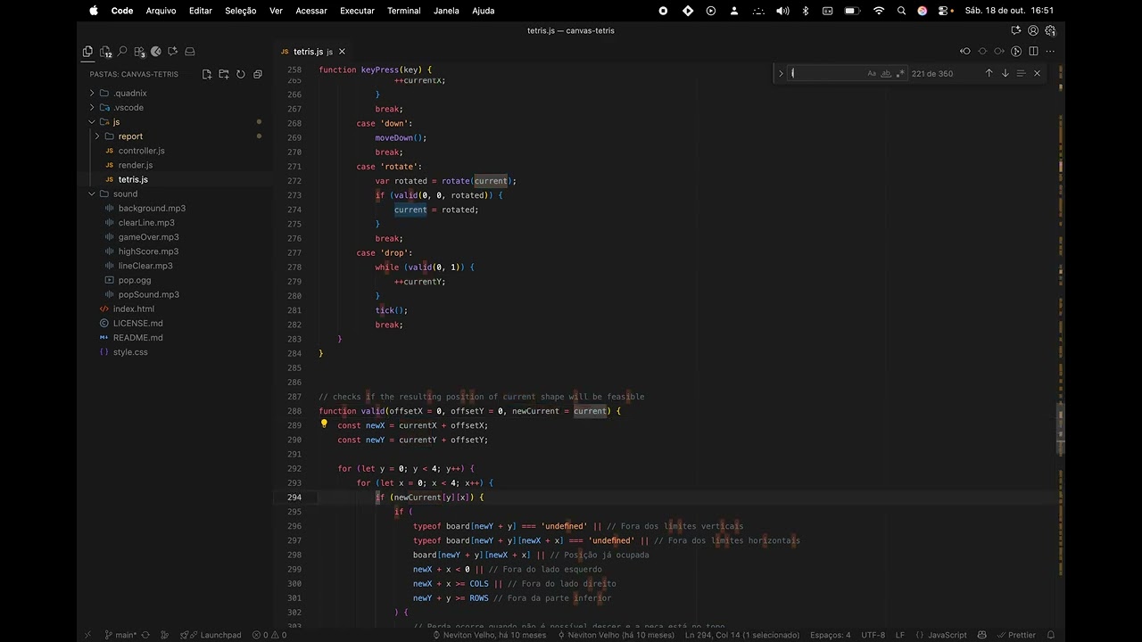Open style.css in explorer
This screenshot has height=642, width=1142.
point(130,352)
